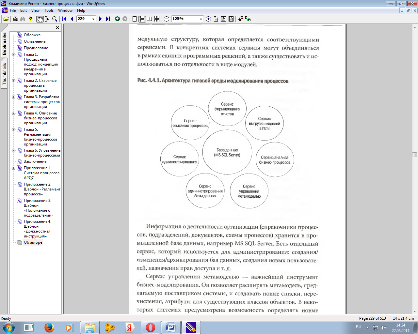Open the Приложение 3 bookmark
418x334 pixels.
(x=39, y=208)
